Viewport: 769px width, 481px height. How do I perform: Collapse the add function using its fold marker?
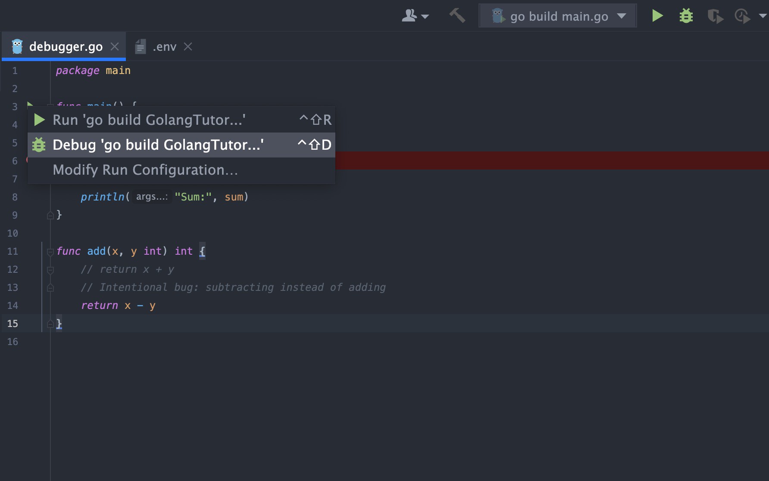click(50, 252)
